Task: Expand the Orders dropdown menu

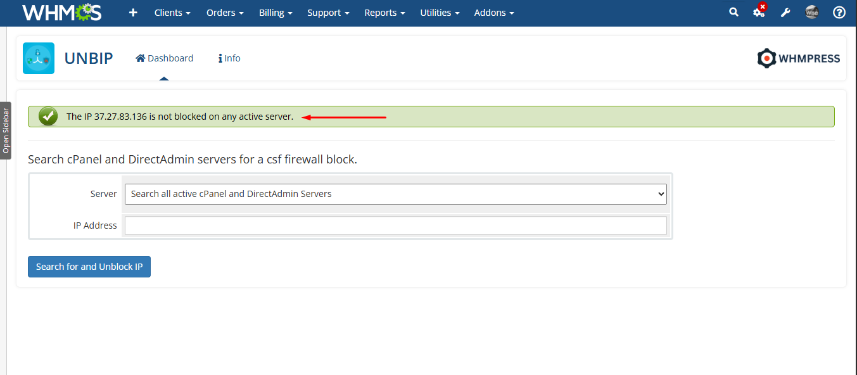Action: pyautogui.click(x=225, y=13)
